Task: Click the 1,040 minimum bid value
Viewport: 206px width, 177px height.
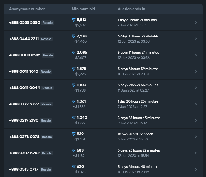Action: pyautogui.click(x=82, y=118)
